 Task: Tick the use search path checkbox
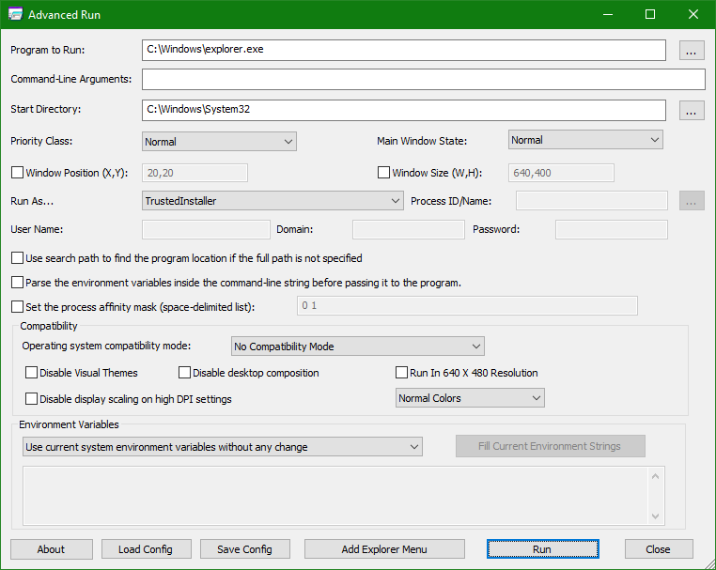tap(17, 258)
